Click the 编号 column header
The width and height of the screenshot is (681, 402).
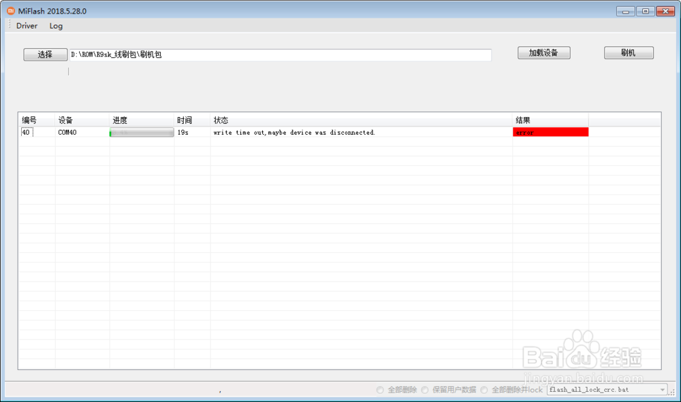tap(37, 120)
